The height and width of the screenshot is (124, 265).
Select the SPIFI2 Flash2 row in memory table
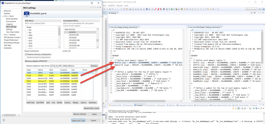point(59,75)
